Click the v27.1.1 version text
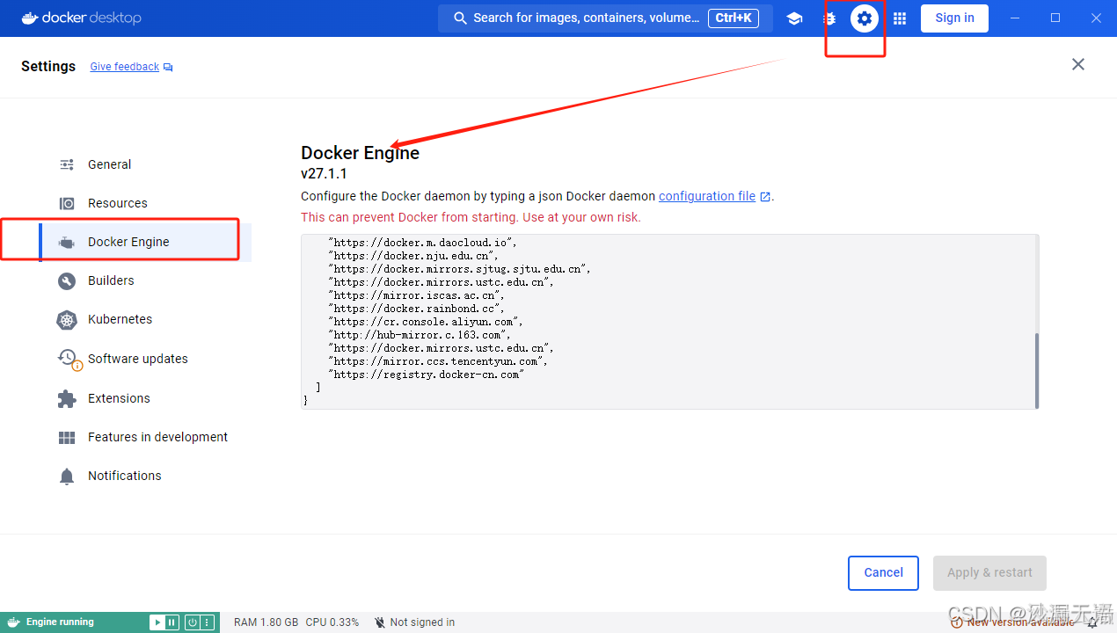This screenshot has width=1117, height=633. coord(324,174)
